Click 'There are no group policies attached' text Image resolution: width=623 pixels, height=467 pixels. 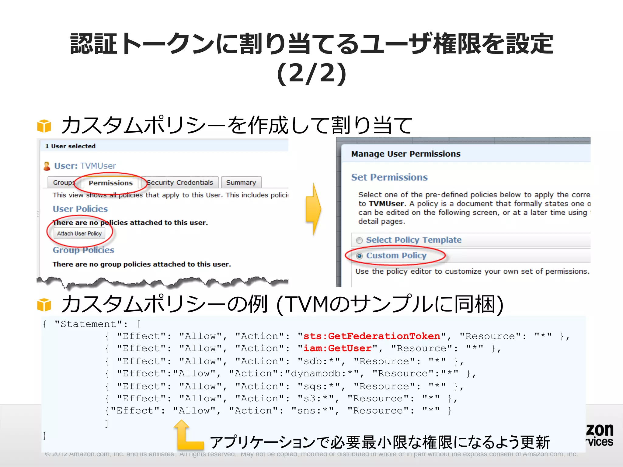pyautogui.click(x=142, y=264)
